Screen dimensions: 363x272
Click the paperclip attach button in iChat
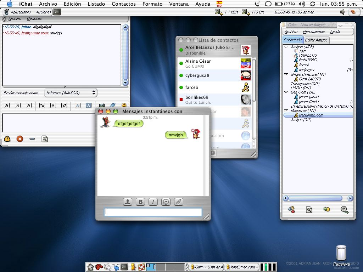click(179, 202)
